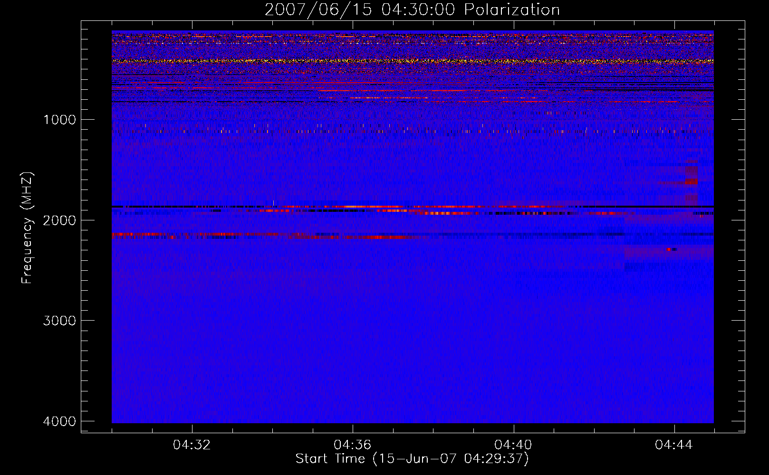Click the white-hot spot on the line above 04:36
Screen dimensions: 769x475
[x=352, y=207]
